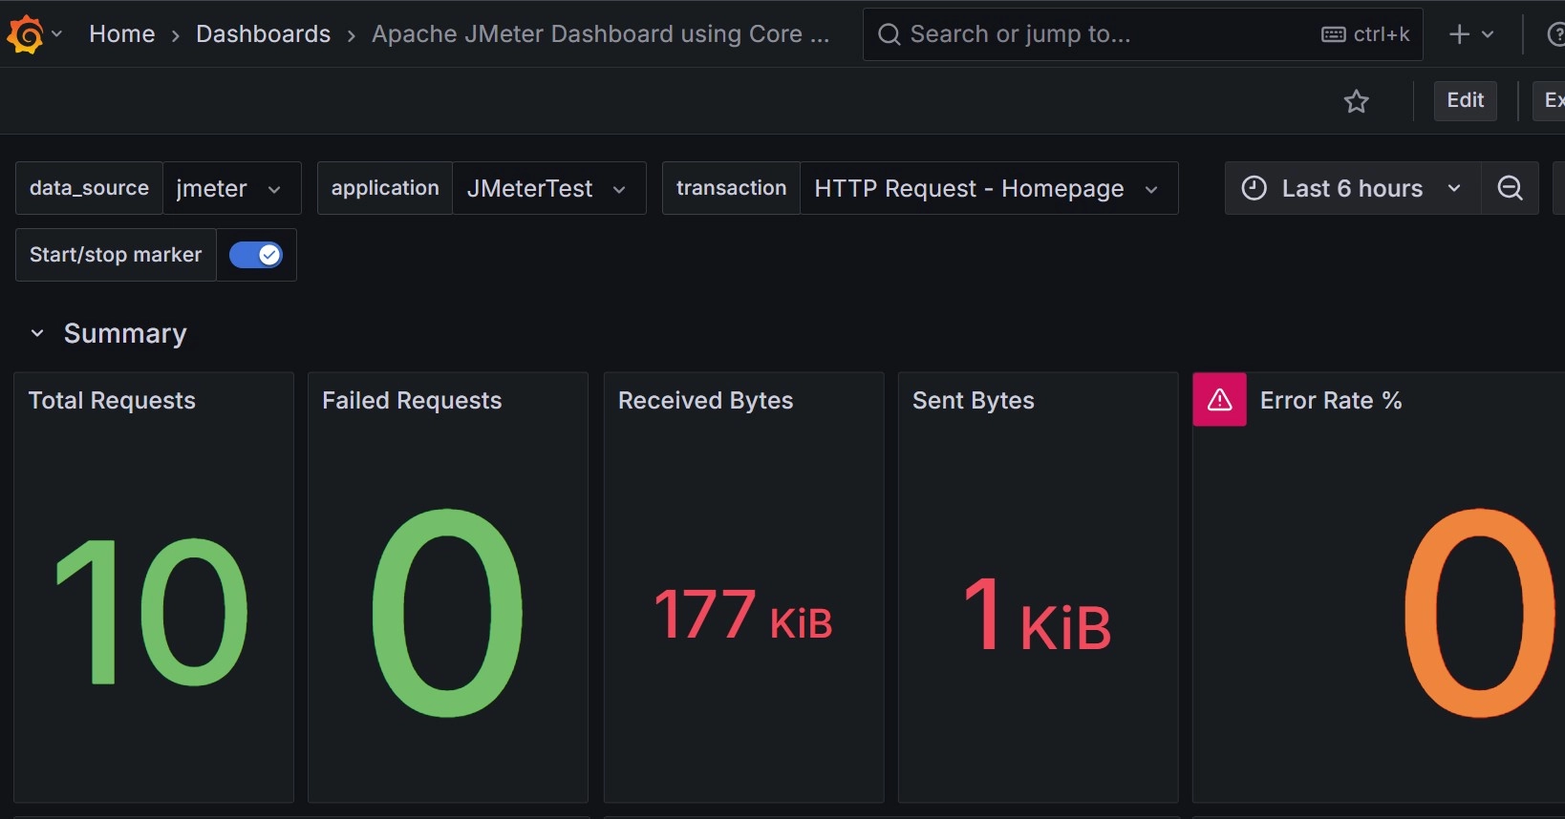
Task: Click the help question mark icon
Action: click(x=1555, y=34)
